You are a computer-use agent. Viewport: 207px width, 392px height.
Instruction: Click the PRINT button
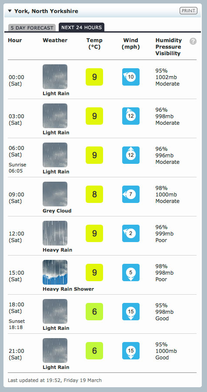[188, 11]
